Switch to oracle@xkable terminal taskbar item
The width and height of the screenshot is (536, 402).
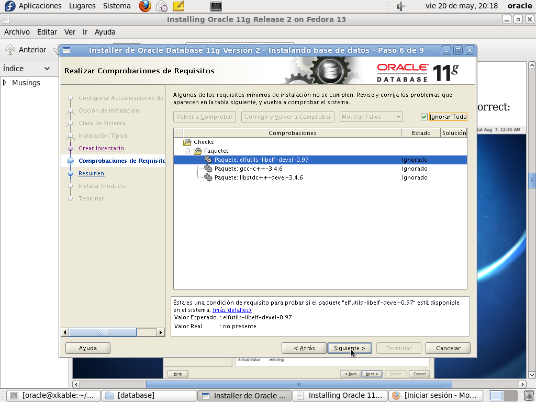[54, 396]
